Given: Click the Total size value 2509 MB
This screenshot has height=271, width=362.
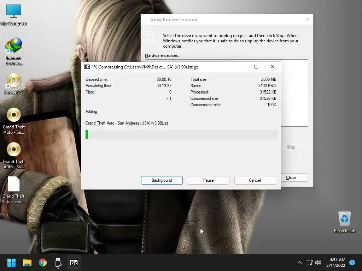Looking at the screenshot, I should [x=269, y=79].
